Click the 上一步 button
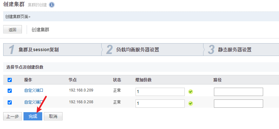The image size is (279, 129). tap(12, 116)
